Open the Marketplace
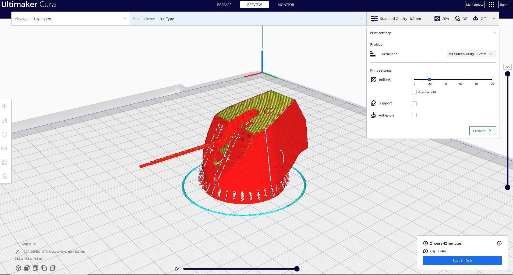The image size is (513, 275). point(475,5)
